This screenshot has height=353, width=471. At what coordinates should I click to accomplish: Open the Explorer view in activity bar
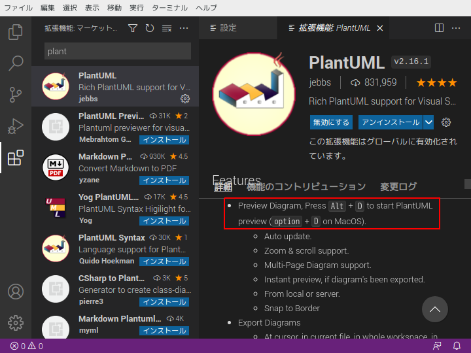pyautogui.click(x=15, y=31)
